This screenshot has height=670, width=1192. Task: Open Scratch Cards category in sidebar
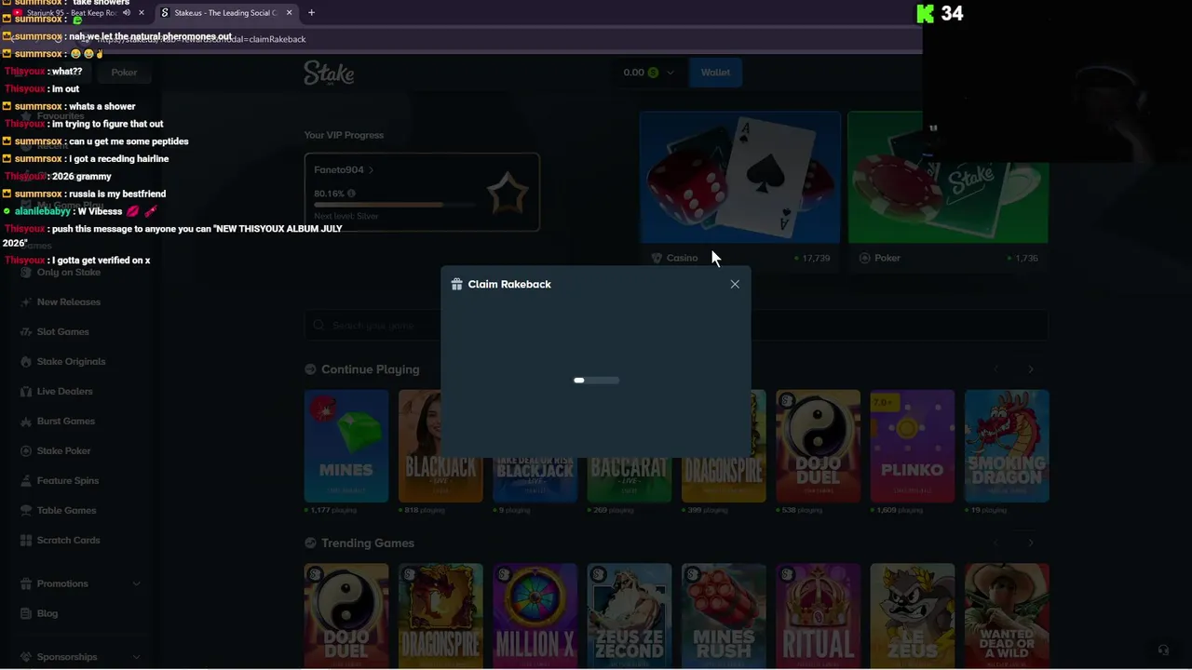pos(68,540)
